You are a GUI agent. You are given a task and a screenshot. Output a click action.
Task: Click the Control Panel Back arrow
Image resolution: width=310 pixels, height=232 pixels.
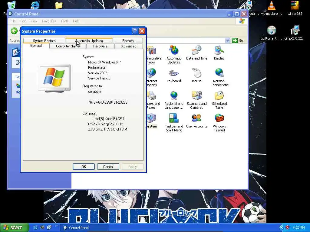(x=14, y=31)
